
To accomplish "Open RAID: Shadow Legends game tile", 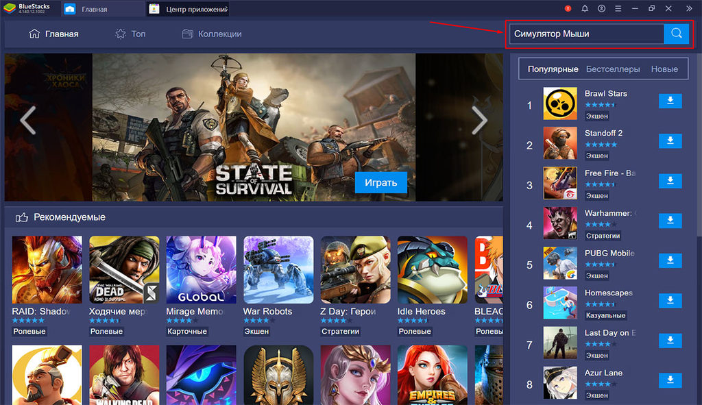I will (x=47, y=270).
